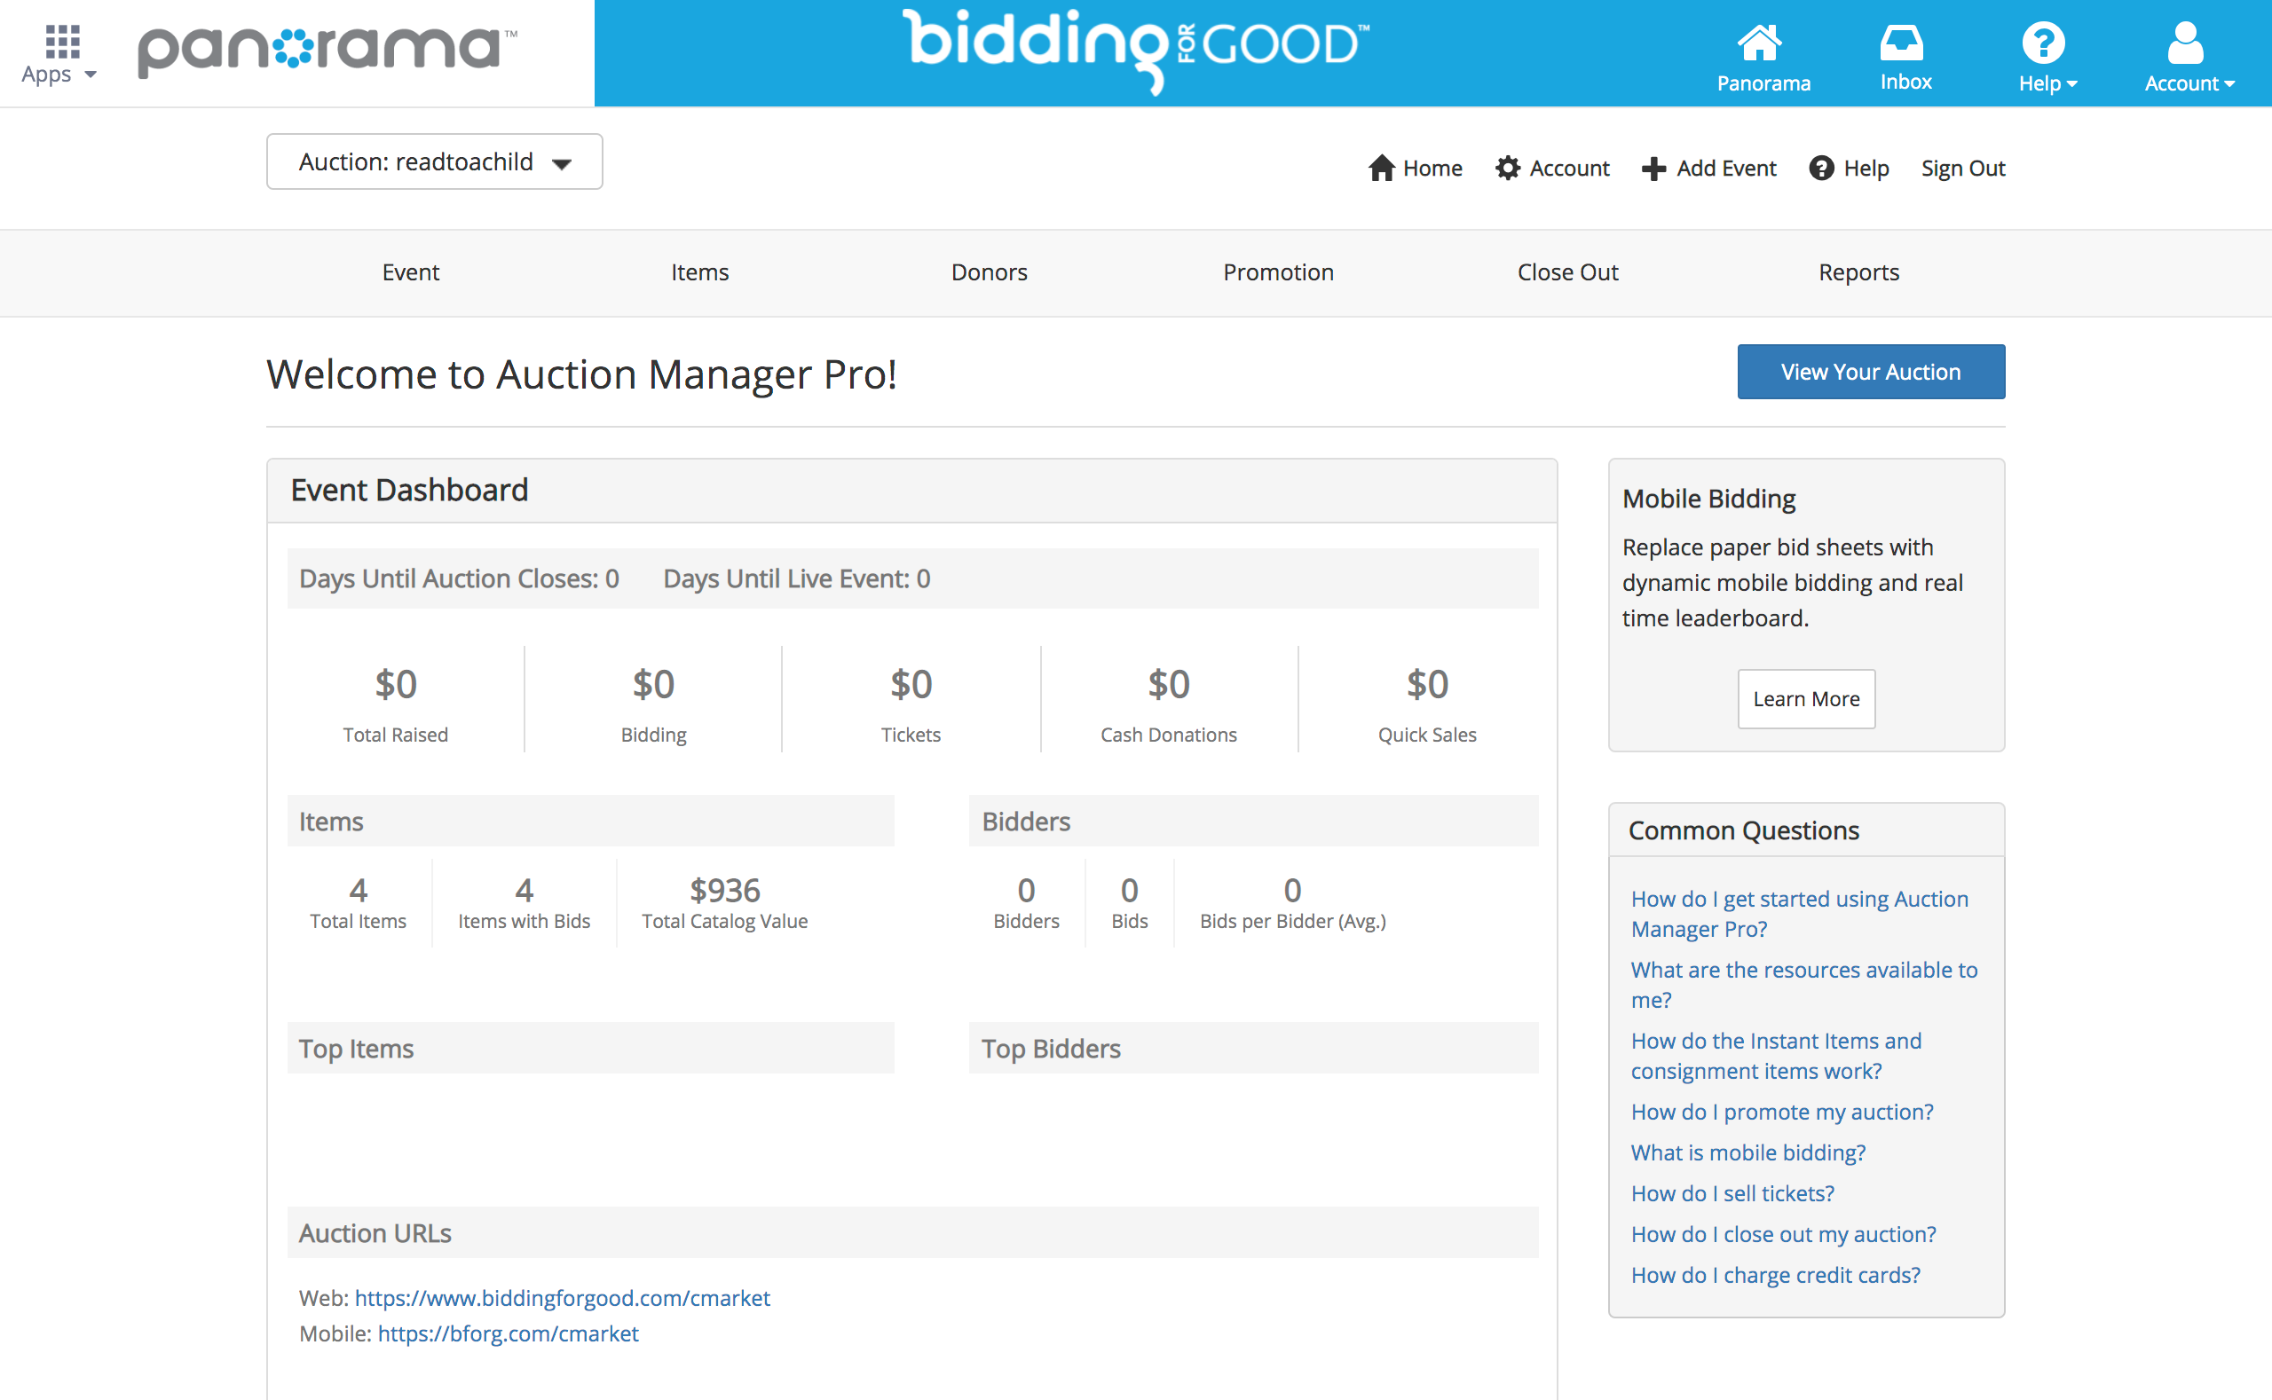Open 'How do I get started' question

coord(1799,913)
